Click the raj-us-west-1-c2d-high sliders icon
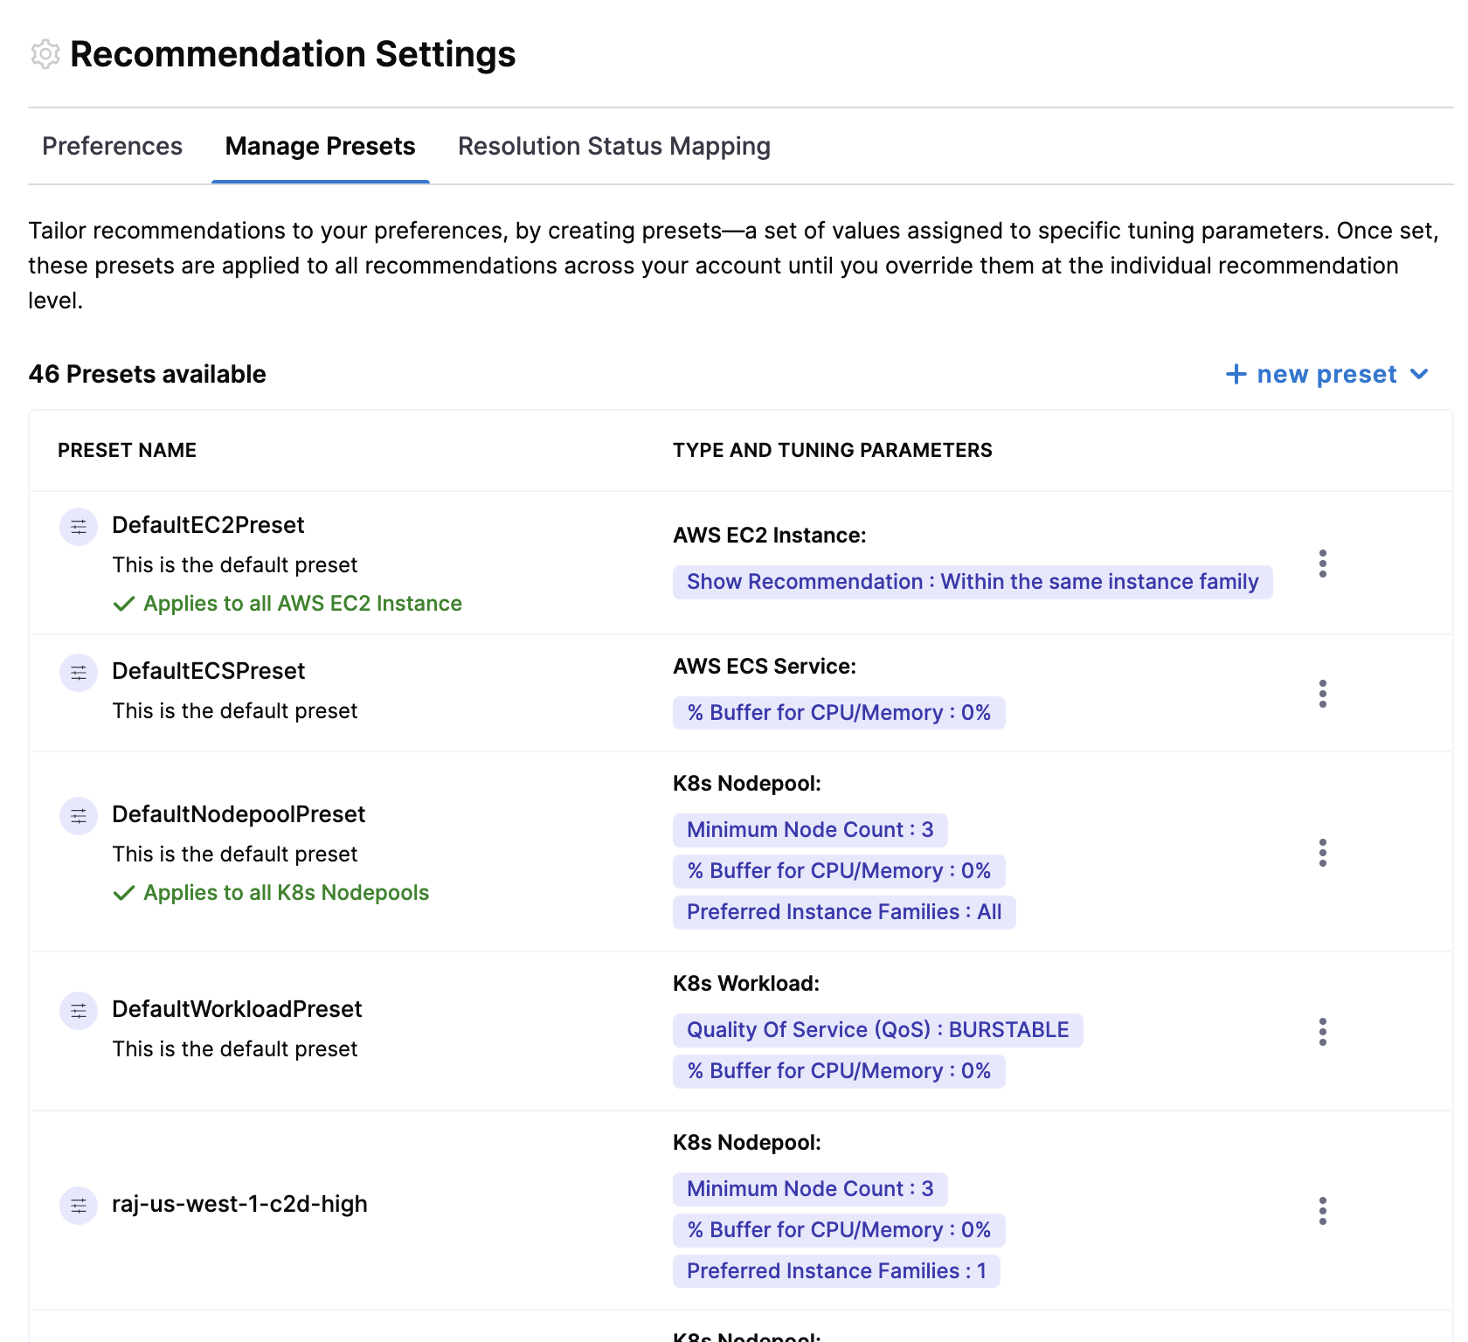This screenshot has width=1468, height=1342. 79,1206
